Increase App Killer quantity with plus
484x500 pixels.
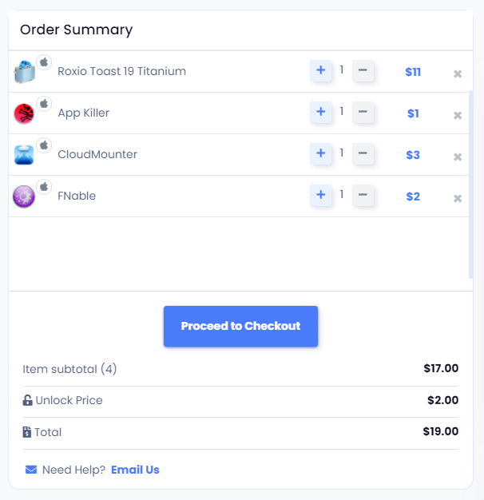click(x=321, y=112)
